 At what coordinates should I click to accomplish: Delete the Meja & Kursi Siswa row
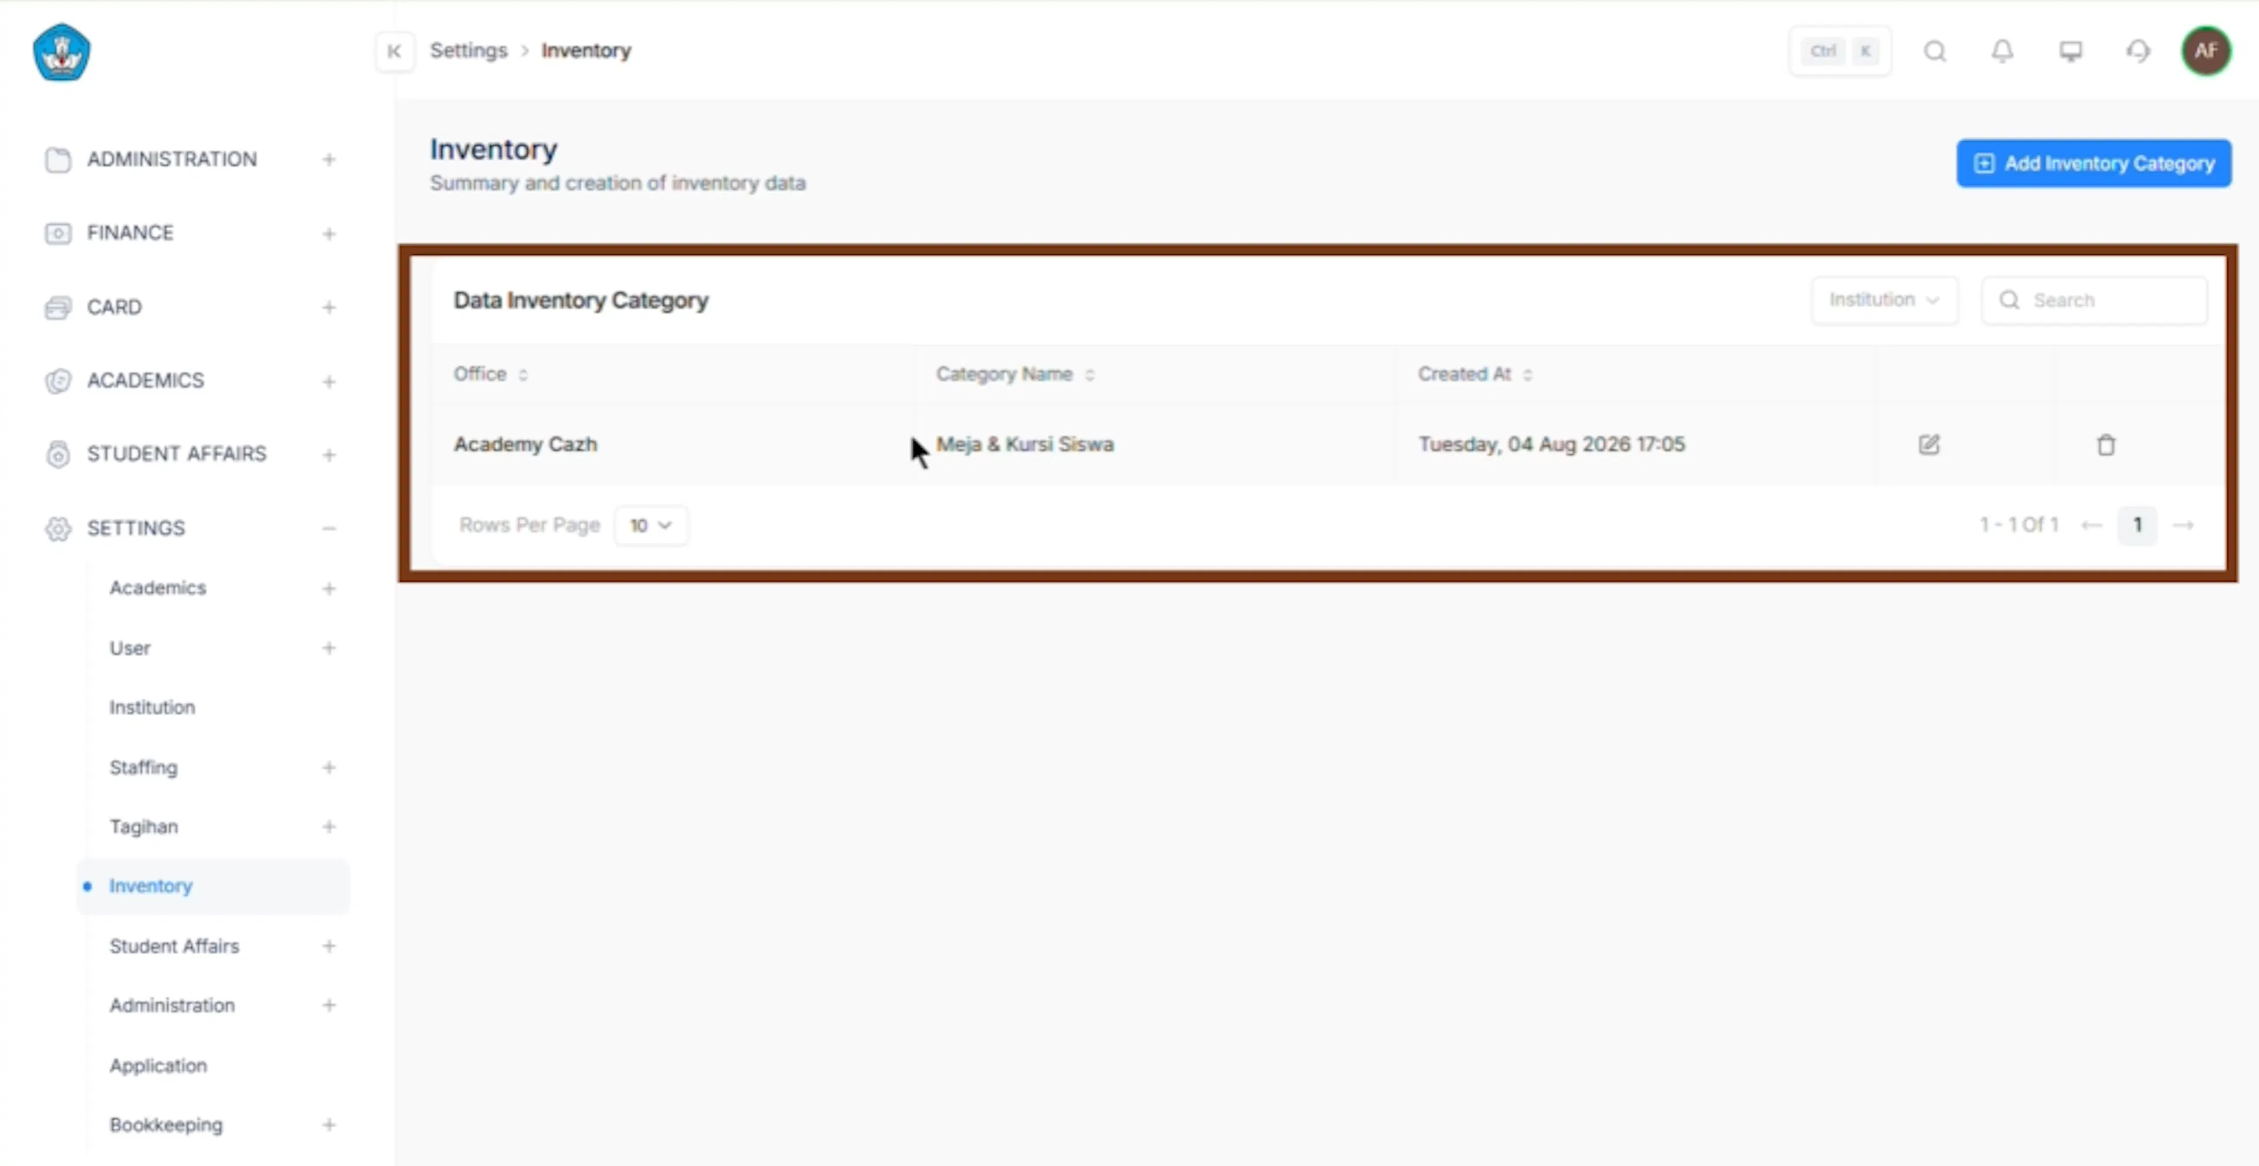(2105, 445)
